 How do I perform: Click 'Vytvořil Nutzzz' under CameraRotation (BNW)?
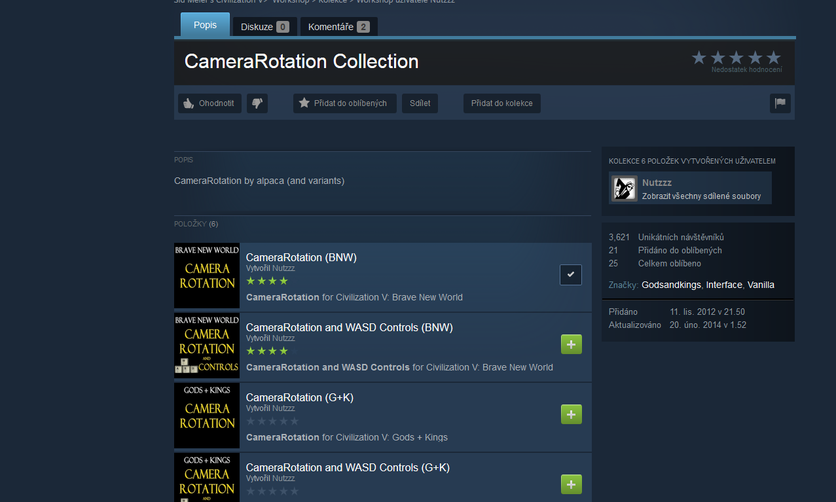tap(270, 268)
